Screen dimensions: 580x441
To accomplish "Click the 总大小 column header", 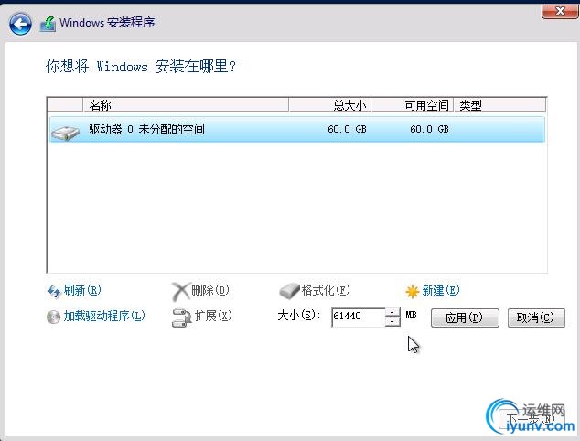I will click(330, 105).
